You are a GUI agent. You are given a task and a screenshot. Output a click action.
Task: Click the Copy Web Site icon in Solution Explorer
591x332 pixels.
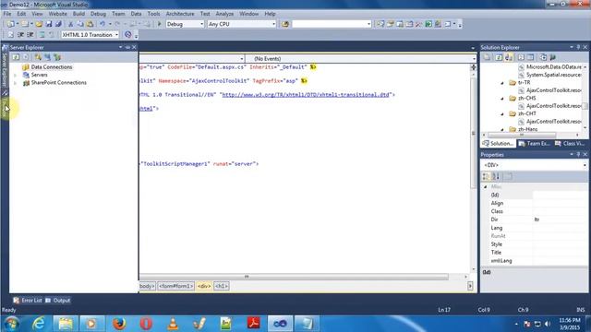click(x=543, y=57)
